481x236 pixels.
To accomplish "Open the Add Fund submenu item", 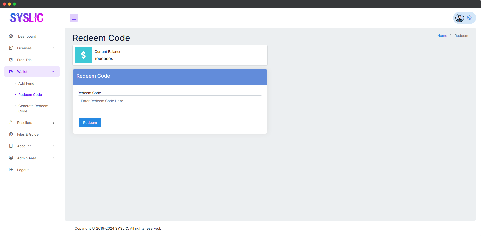I will click(26, 83).
